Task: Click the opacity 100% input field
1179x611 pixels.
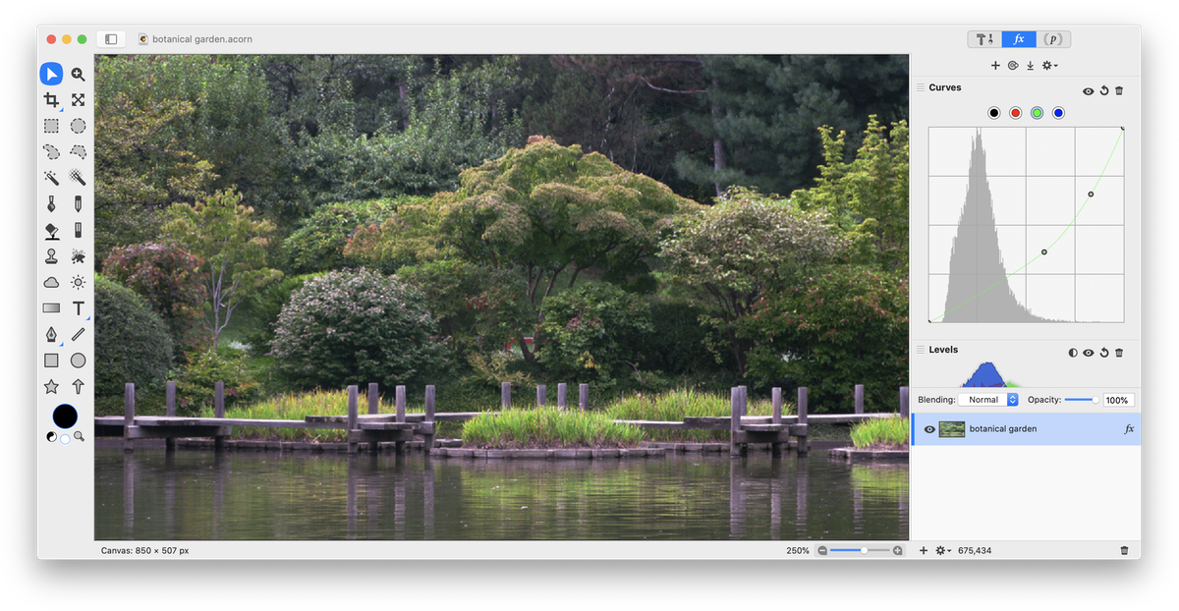Action: point(1119,400)
